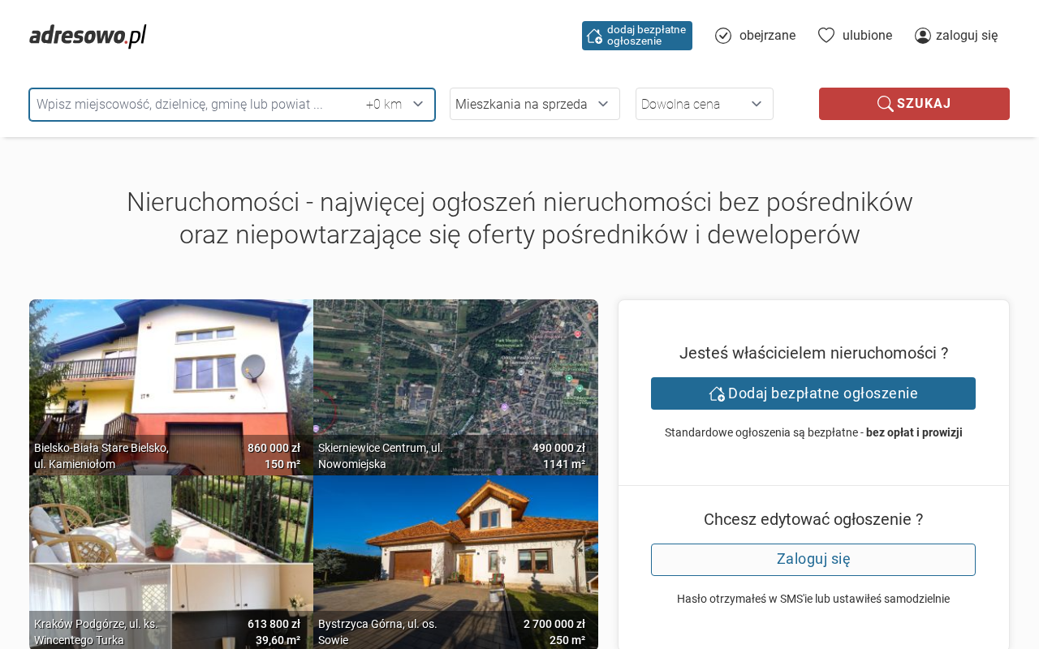Focus the location search input field

click(195, 104)
